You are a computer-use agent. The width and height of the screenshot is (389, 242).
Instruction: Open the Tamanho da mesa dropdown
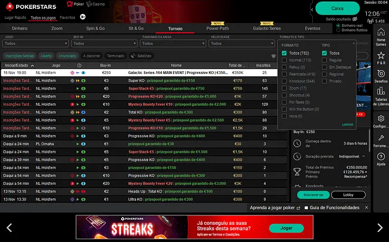(x=173, y=43)
